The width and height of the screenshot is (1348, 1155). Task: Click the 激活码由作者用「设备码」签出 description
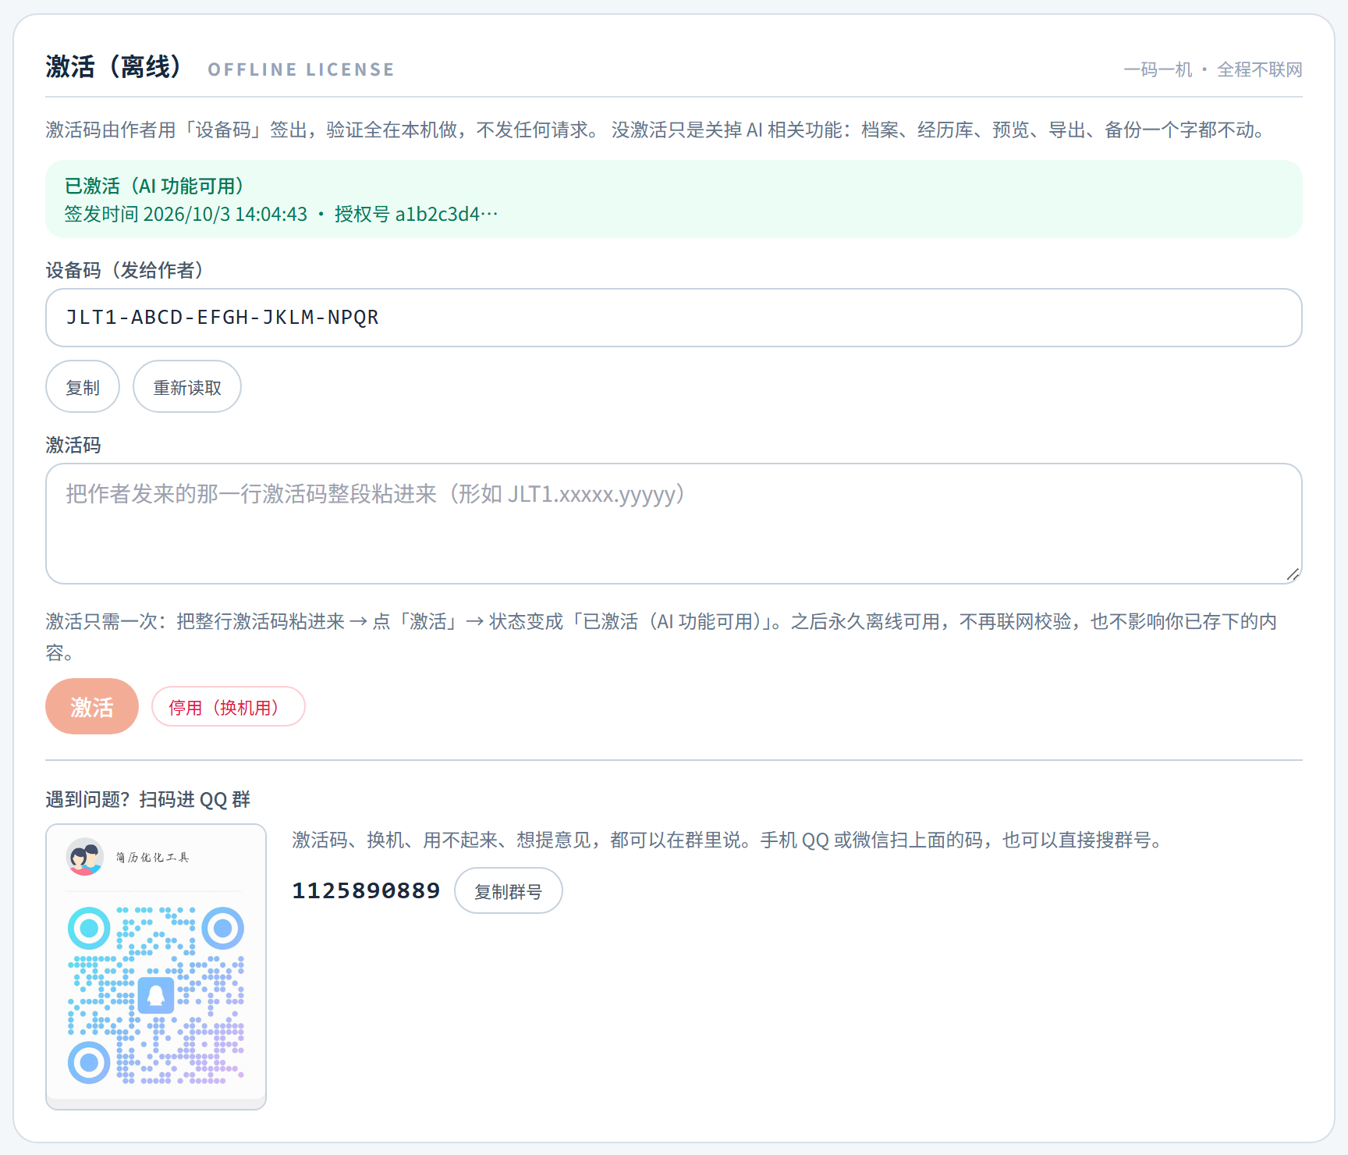657,130
